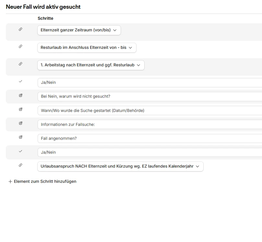Select the 'Informationen zur Fallsuche:' input
The image size is (262, 242).
point(149,124)
